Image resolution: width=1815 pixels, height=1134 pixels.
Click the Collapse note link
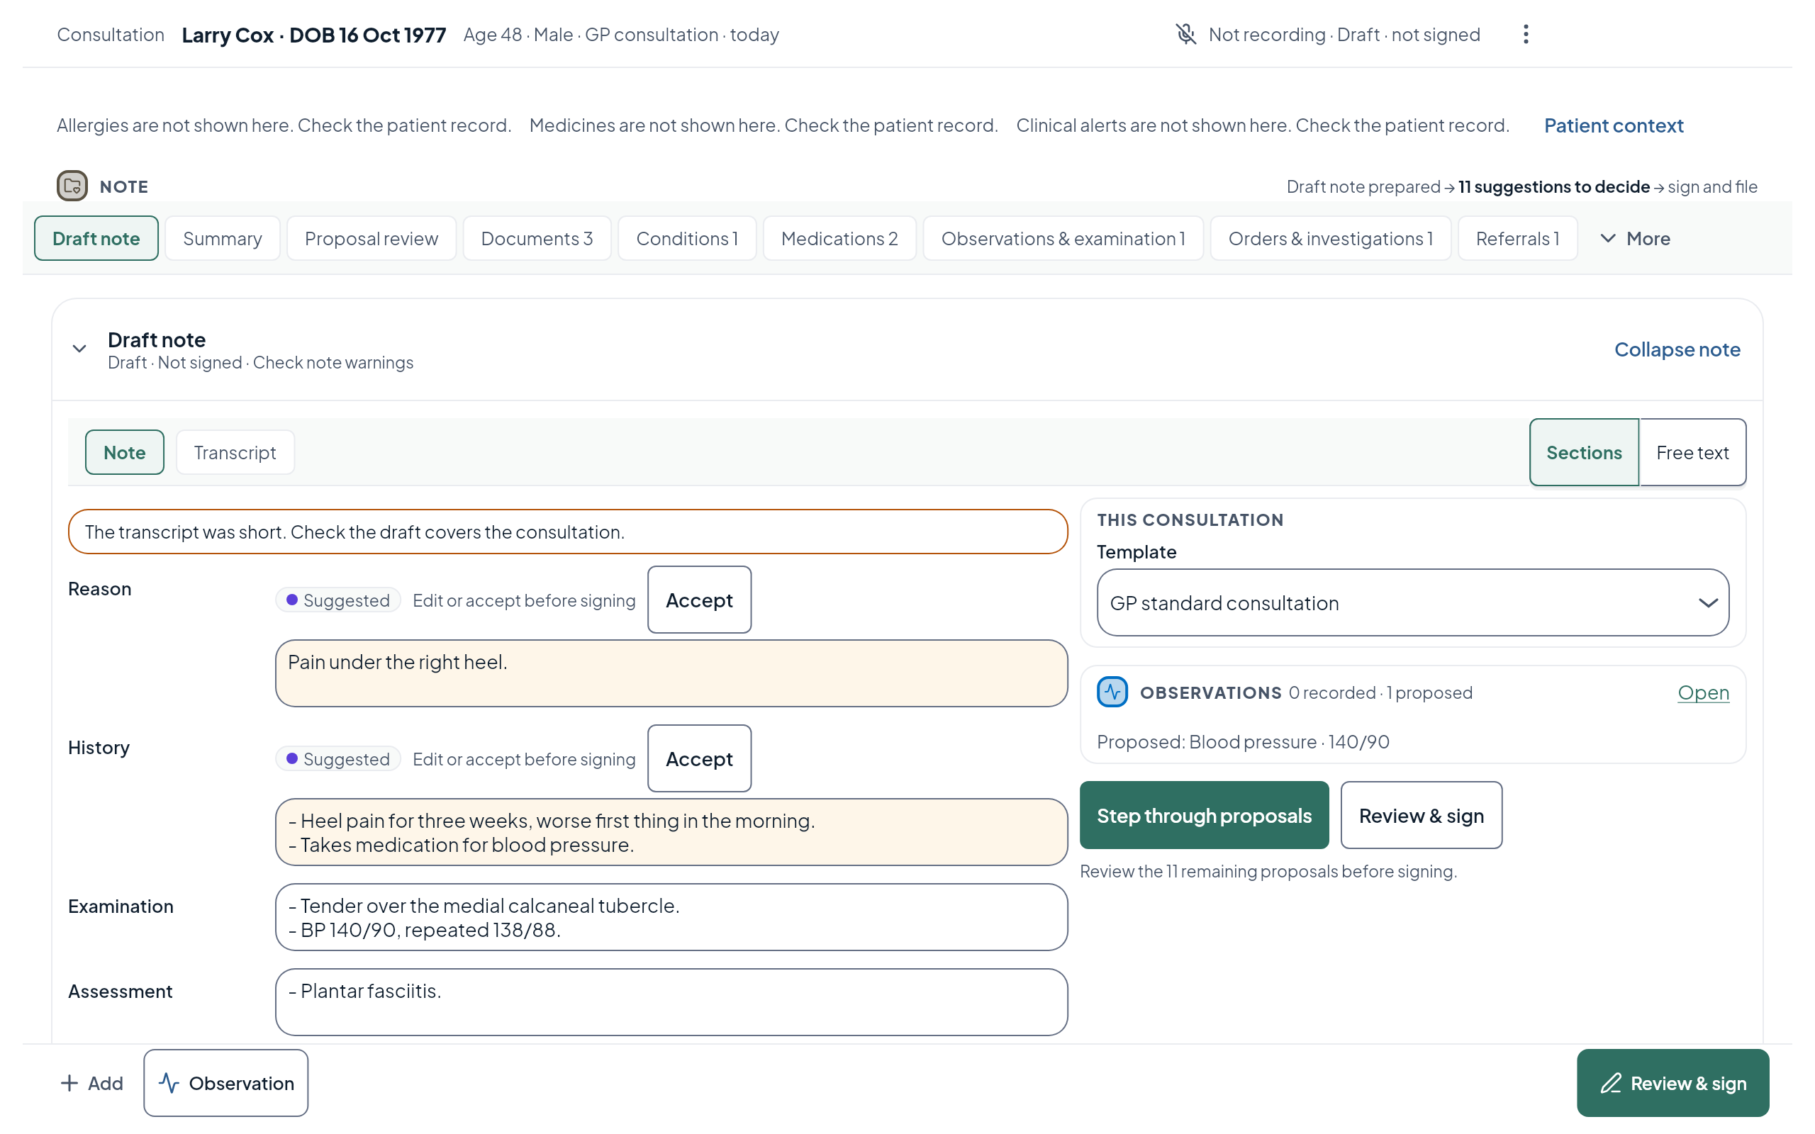pos(1677,349)
